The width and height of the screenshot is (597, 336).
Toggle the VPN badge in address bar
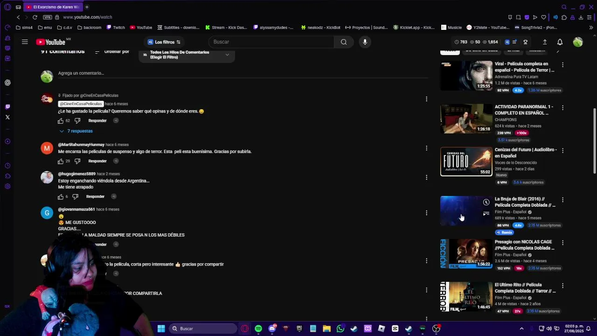47,17
